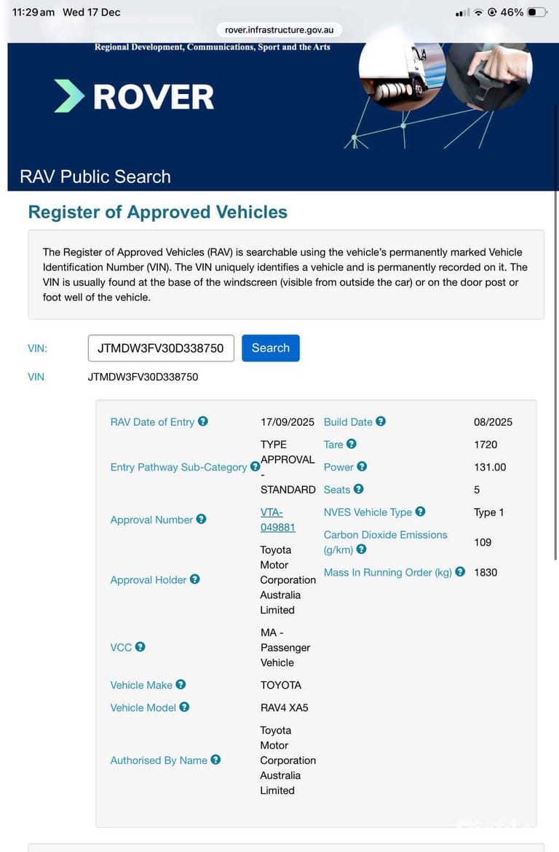Open NVES Vehicle Type help icon

pos(421,512)
